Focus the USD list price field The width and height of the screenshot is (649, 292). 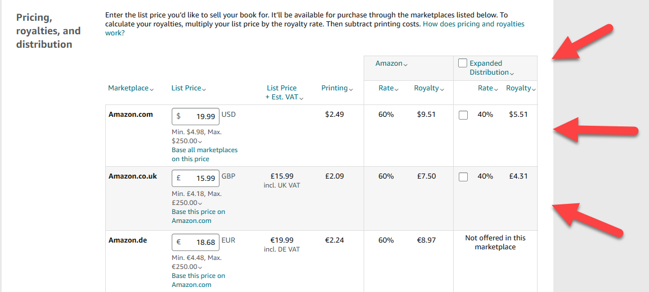(195, 116)
